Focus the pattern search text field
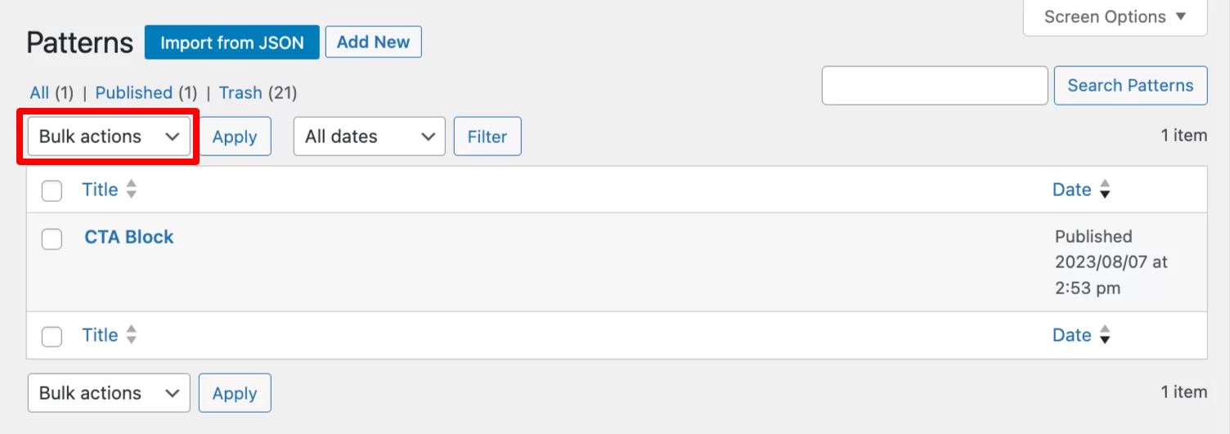Screen dimensions: 1230x434 click(x=935, y=86)
